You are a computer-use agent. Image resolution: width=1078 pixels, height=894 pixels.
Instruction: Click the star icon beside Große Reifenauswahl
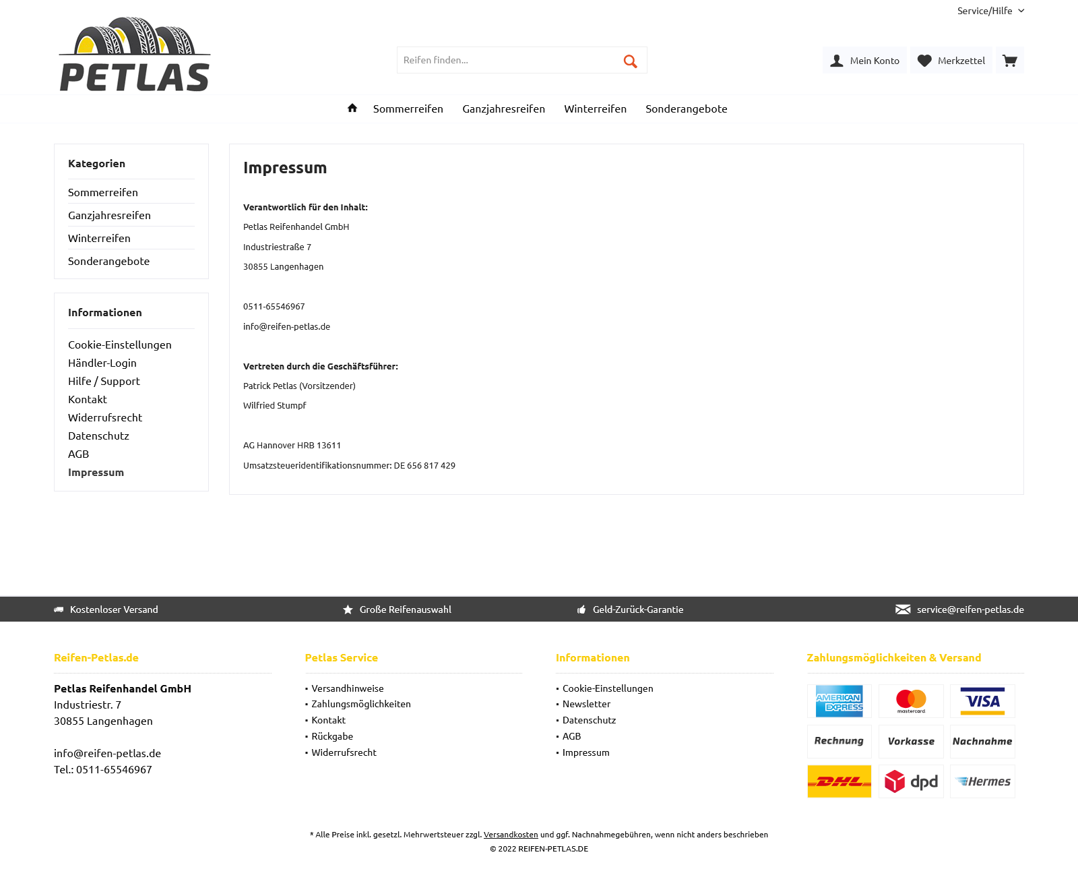pos(348,609)
